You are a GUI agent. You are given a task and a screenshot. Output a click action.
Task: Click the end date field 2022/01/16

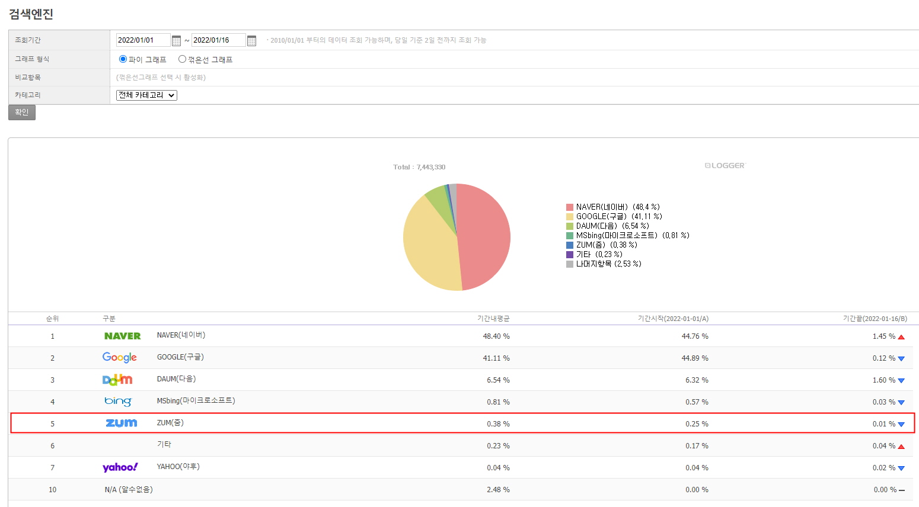coord(218,40)
